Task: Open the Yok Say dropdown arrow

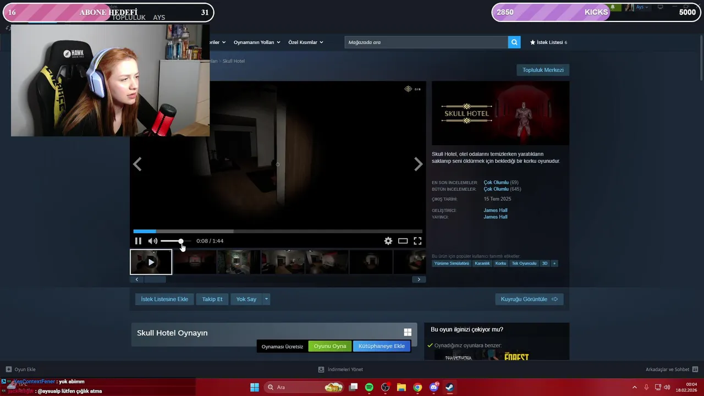Action: (x=266, y=299)
